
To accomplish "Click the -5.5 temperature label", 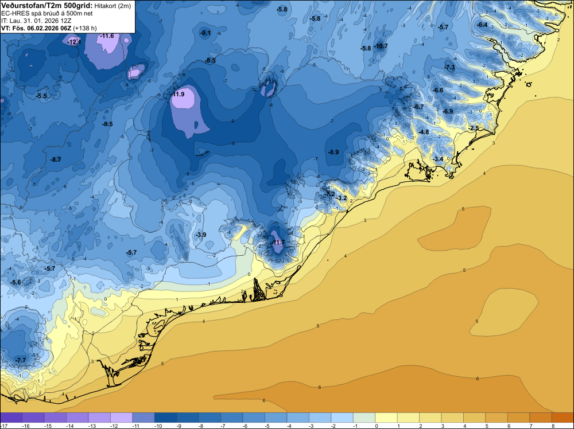I will (x=41, y=96).
